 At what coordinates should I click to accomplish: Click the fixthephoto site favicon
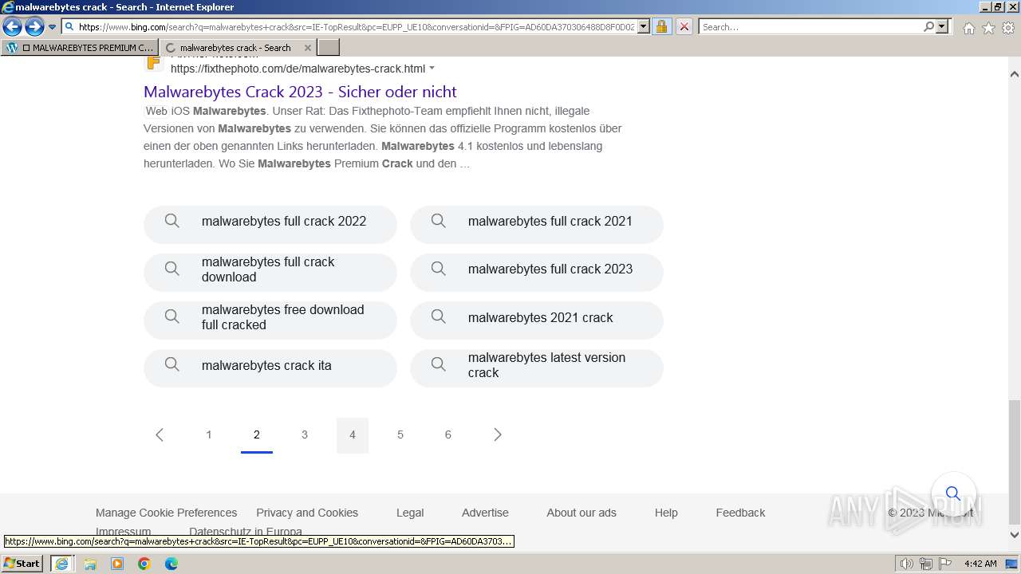pyautogui.click(x=153, y=62)
